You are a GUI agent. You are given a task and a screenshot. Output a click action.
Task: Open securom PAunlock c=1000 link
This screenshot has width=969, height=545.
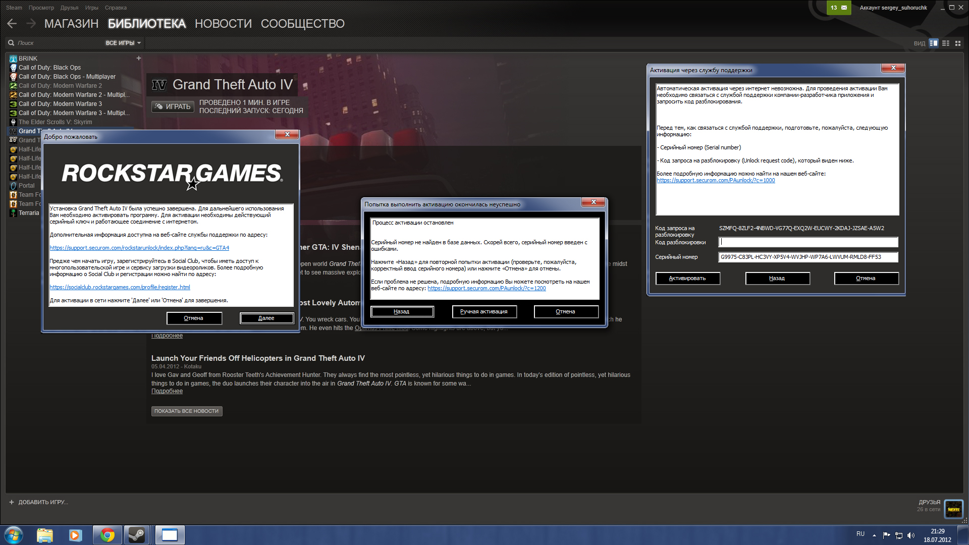(x=716, y=181)
